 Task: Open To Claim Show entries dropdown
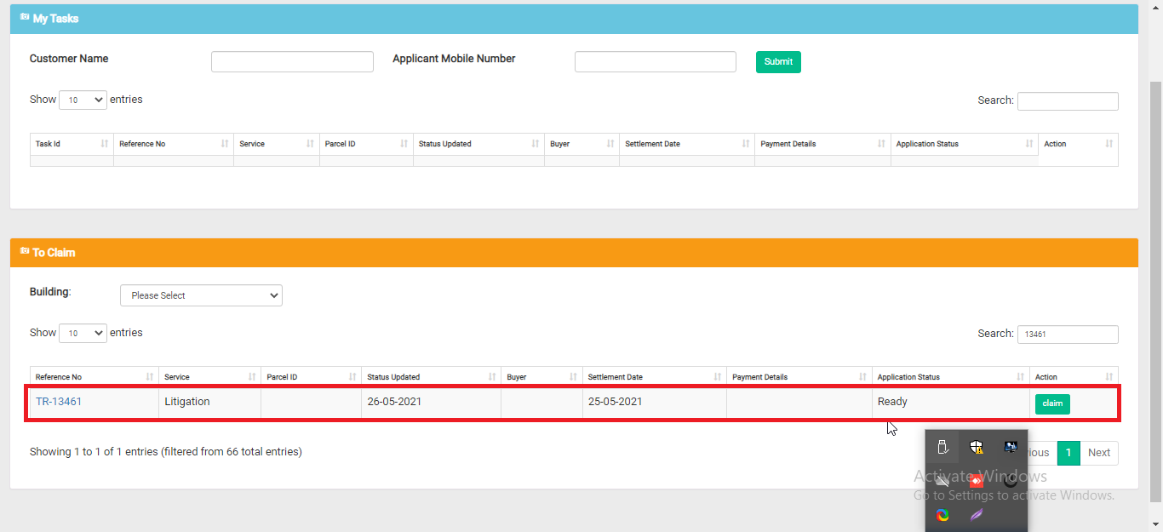(83, 333)
